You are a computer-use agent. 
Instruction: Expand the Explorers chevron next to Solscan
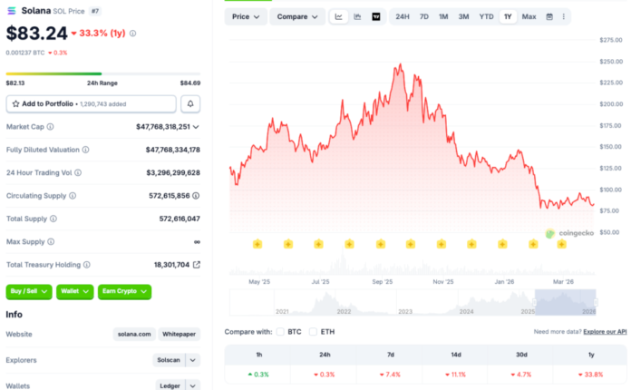tap(193, 360)
